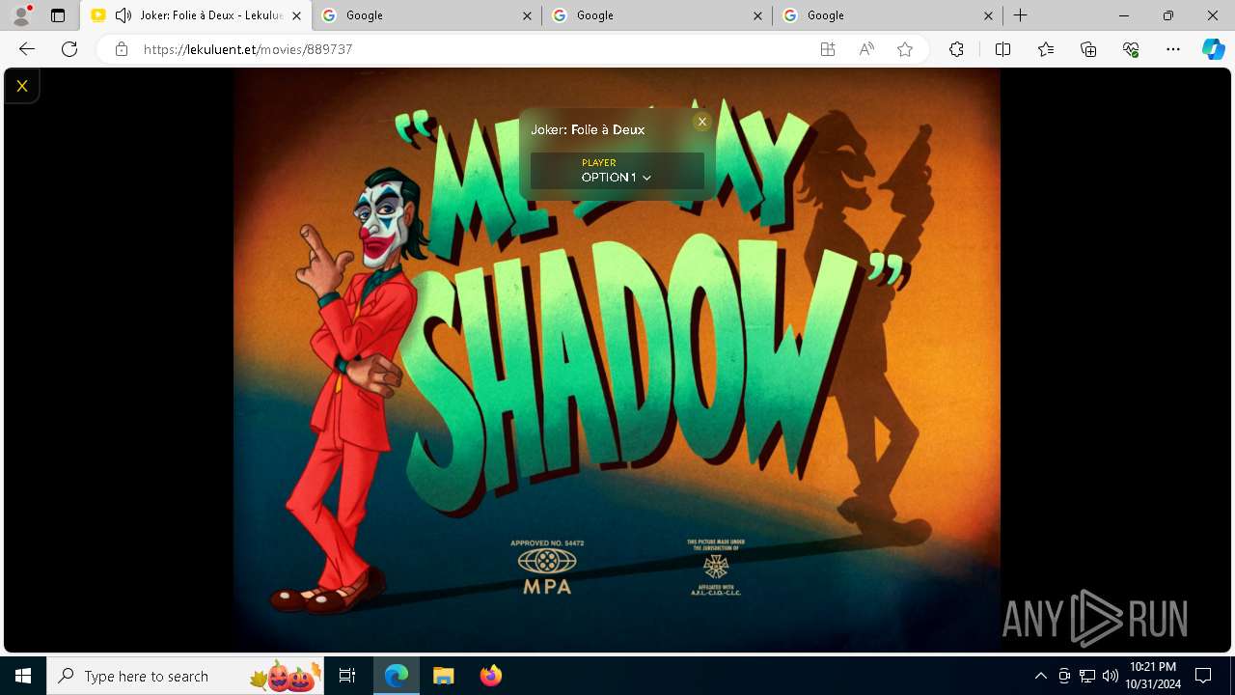This screenshot has width=1235, height=695.
Task: Open the Meet Now tray icon
Action: (1064, 676)
